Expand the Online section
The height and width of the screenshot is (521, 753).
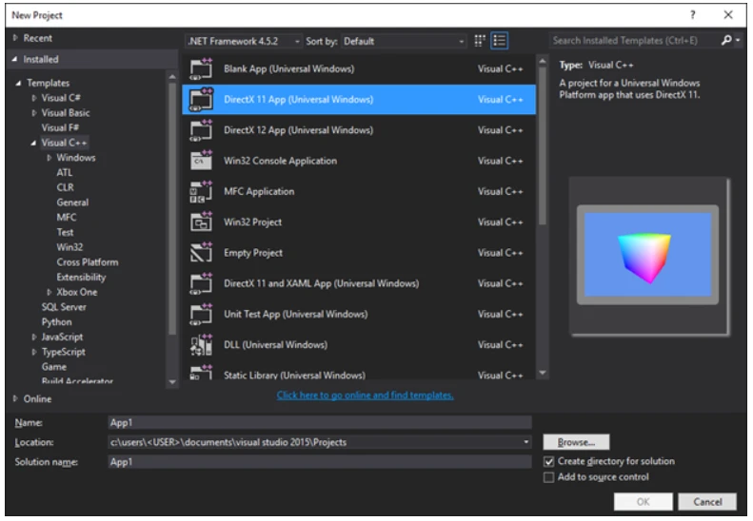15,398
